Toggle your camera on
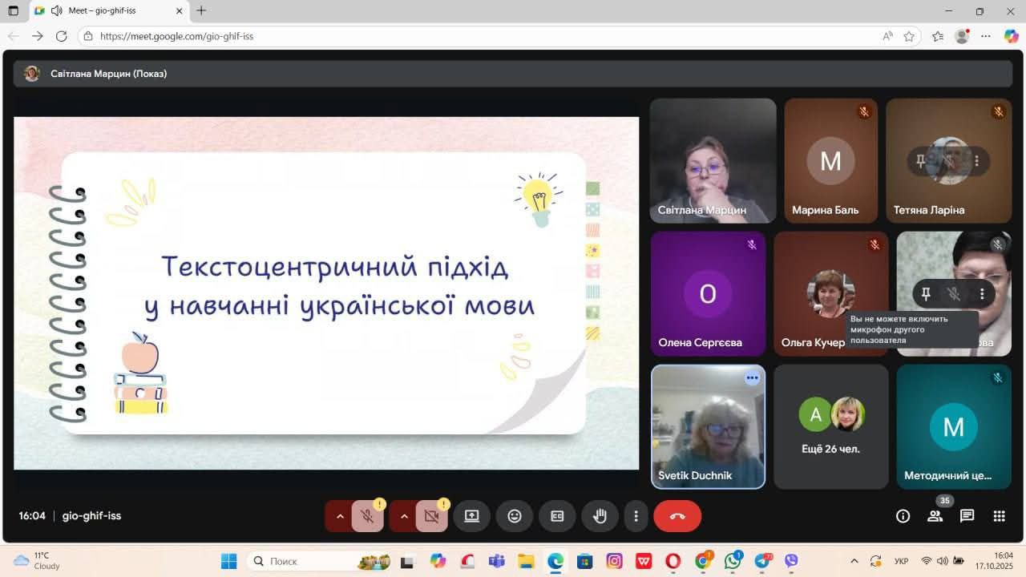1026x577 pixels. coord(431,516)
